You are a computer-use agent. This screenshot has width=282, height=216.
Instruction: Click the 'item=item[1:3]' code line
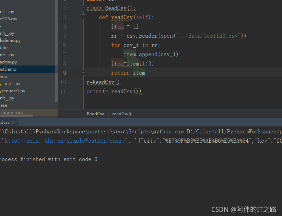point(132,64)
